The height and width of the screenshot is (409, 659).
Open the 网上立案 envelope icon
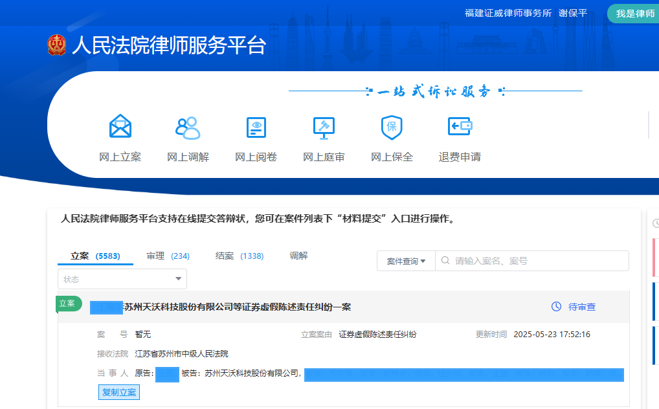pos(120,126)
